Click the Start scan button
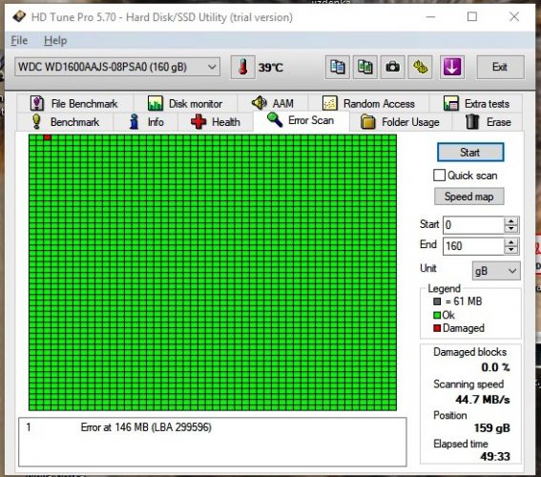This screenshot has width=541, height=477. 470,152
